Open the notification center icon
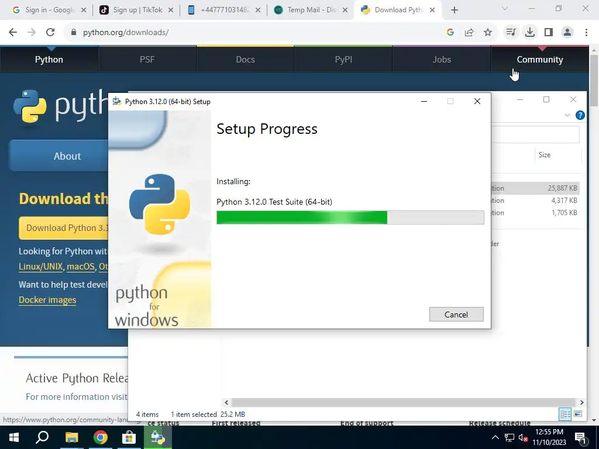 (580, 437)
